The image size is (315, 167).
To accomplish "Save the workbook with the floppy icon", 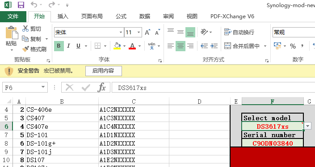I will coord(21,5).
